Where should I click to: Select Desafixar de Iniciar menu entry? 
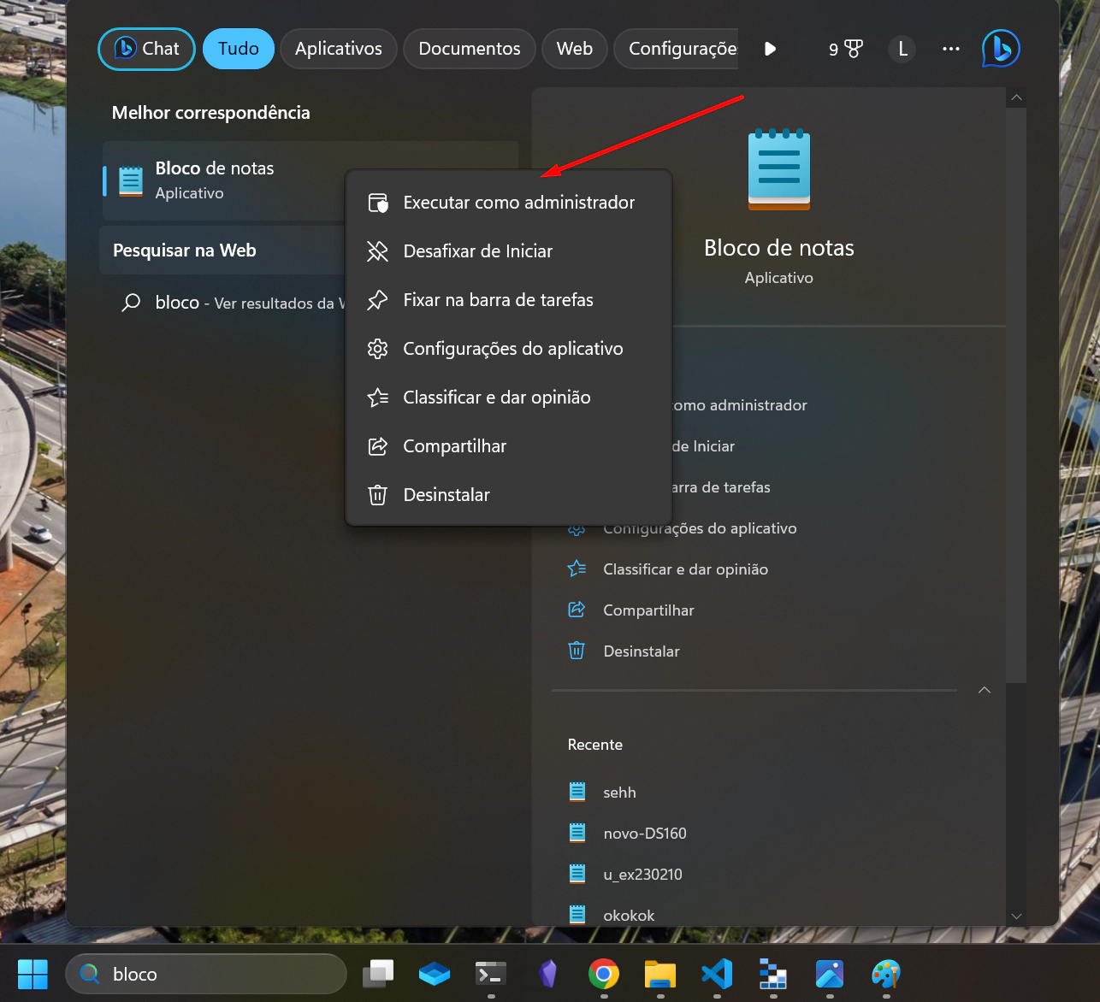pos(477,251)
